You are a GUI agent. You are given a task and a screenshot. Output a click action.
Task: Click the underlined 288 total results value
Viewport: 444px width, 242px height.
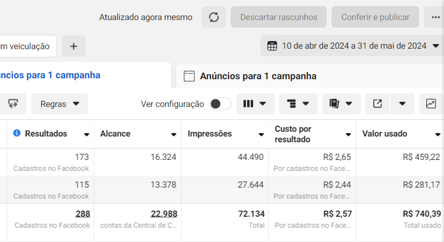tap(83, 214)
